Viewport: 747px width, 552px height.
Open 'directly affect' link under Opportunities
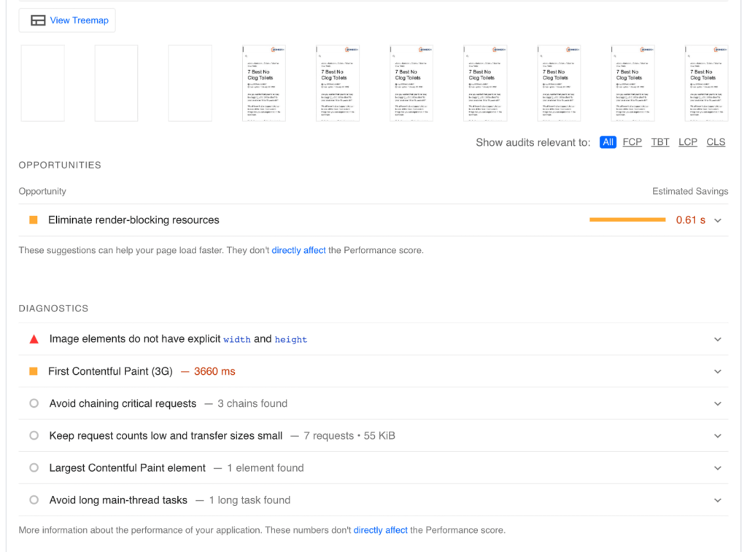[x=298, y=250]
